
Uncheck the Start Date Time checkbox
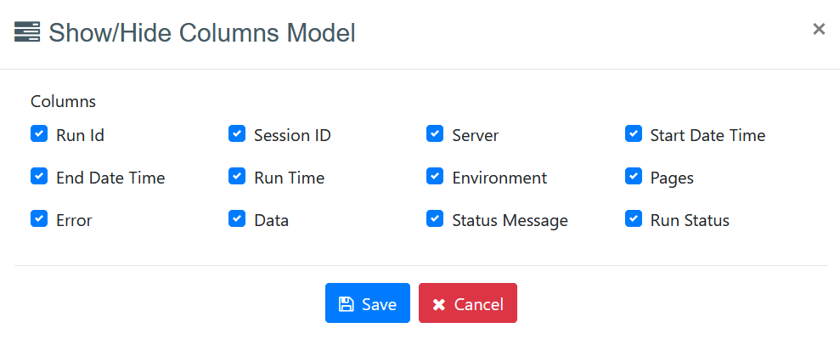tap(633, 134)
